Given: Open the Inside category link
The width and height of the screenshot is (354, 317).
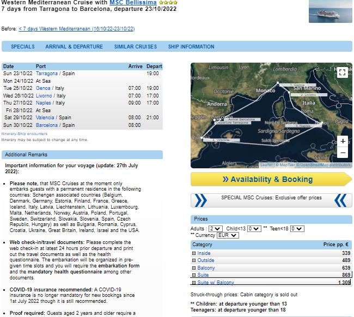Looking at the screenshot, I should click(x=204, y=253).
